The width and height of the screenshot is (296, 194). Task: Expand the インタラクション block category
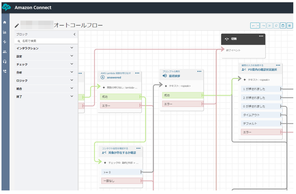click(46, 48)
